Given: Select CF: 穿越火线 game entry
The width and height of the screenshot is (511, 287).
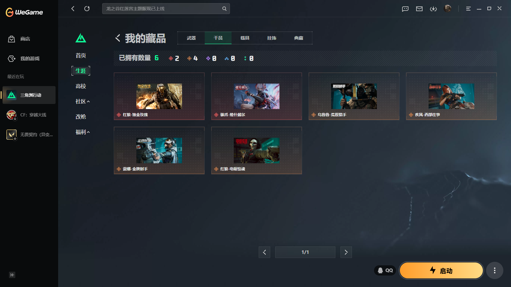Looking at the screenshot, I should (x=29, y=115).
